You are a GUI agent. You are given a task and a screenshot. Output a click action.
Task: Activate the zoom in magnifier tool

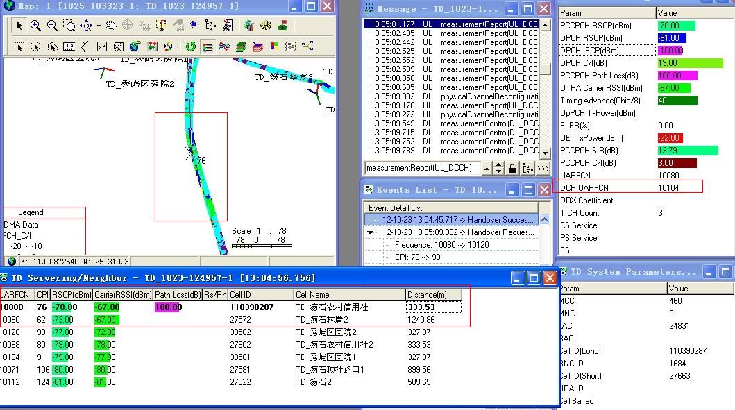[x=35, y=25]
